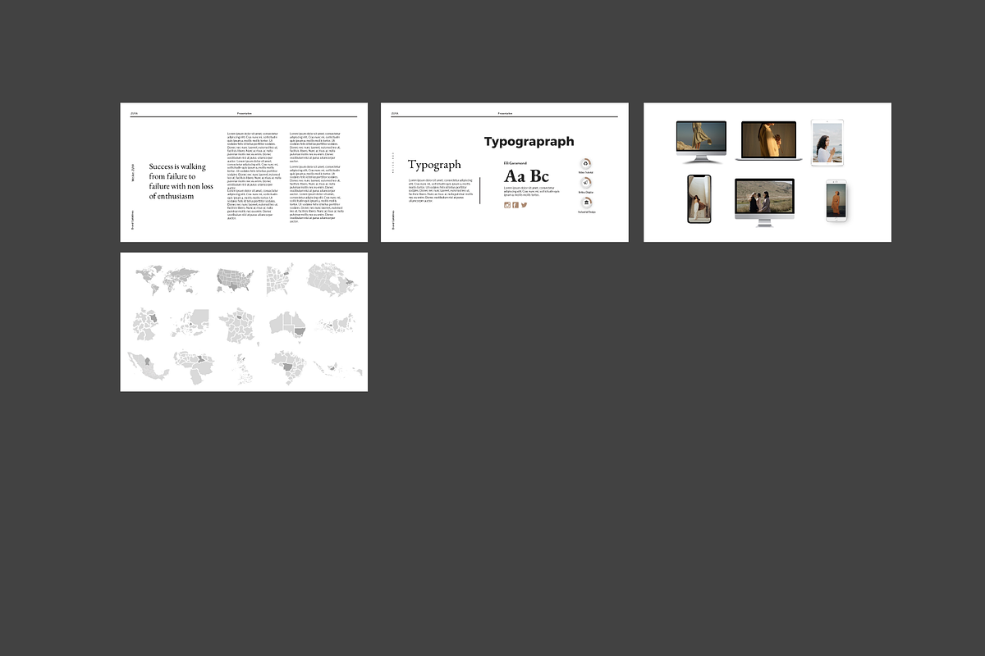Viewport: 985px width, 656px height.
Task: Click the black smartphone mockup
Action: pyautogui.click(x=699, y=198)
